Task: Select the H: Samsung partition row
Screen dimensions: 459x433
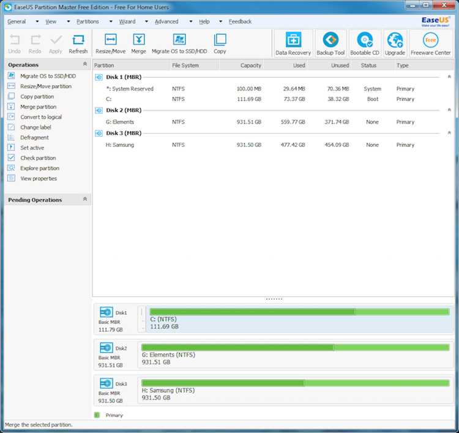Action: pyautogui.click(x=273, y=145)
